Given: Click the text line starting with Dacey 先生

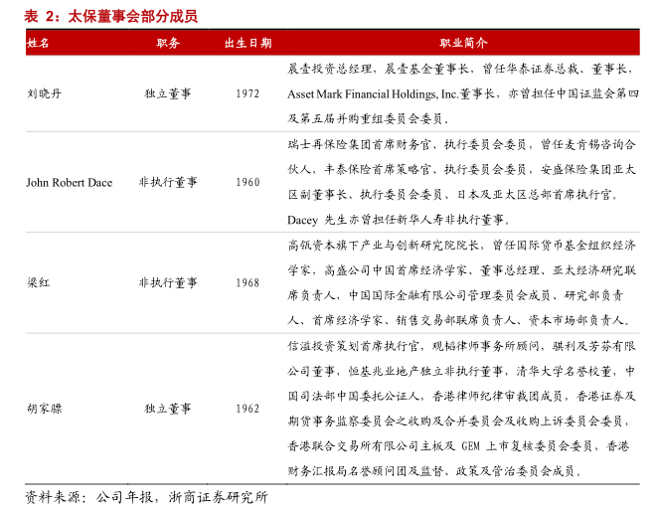Looking at the screenshot, I should 398,219.
